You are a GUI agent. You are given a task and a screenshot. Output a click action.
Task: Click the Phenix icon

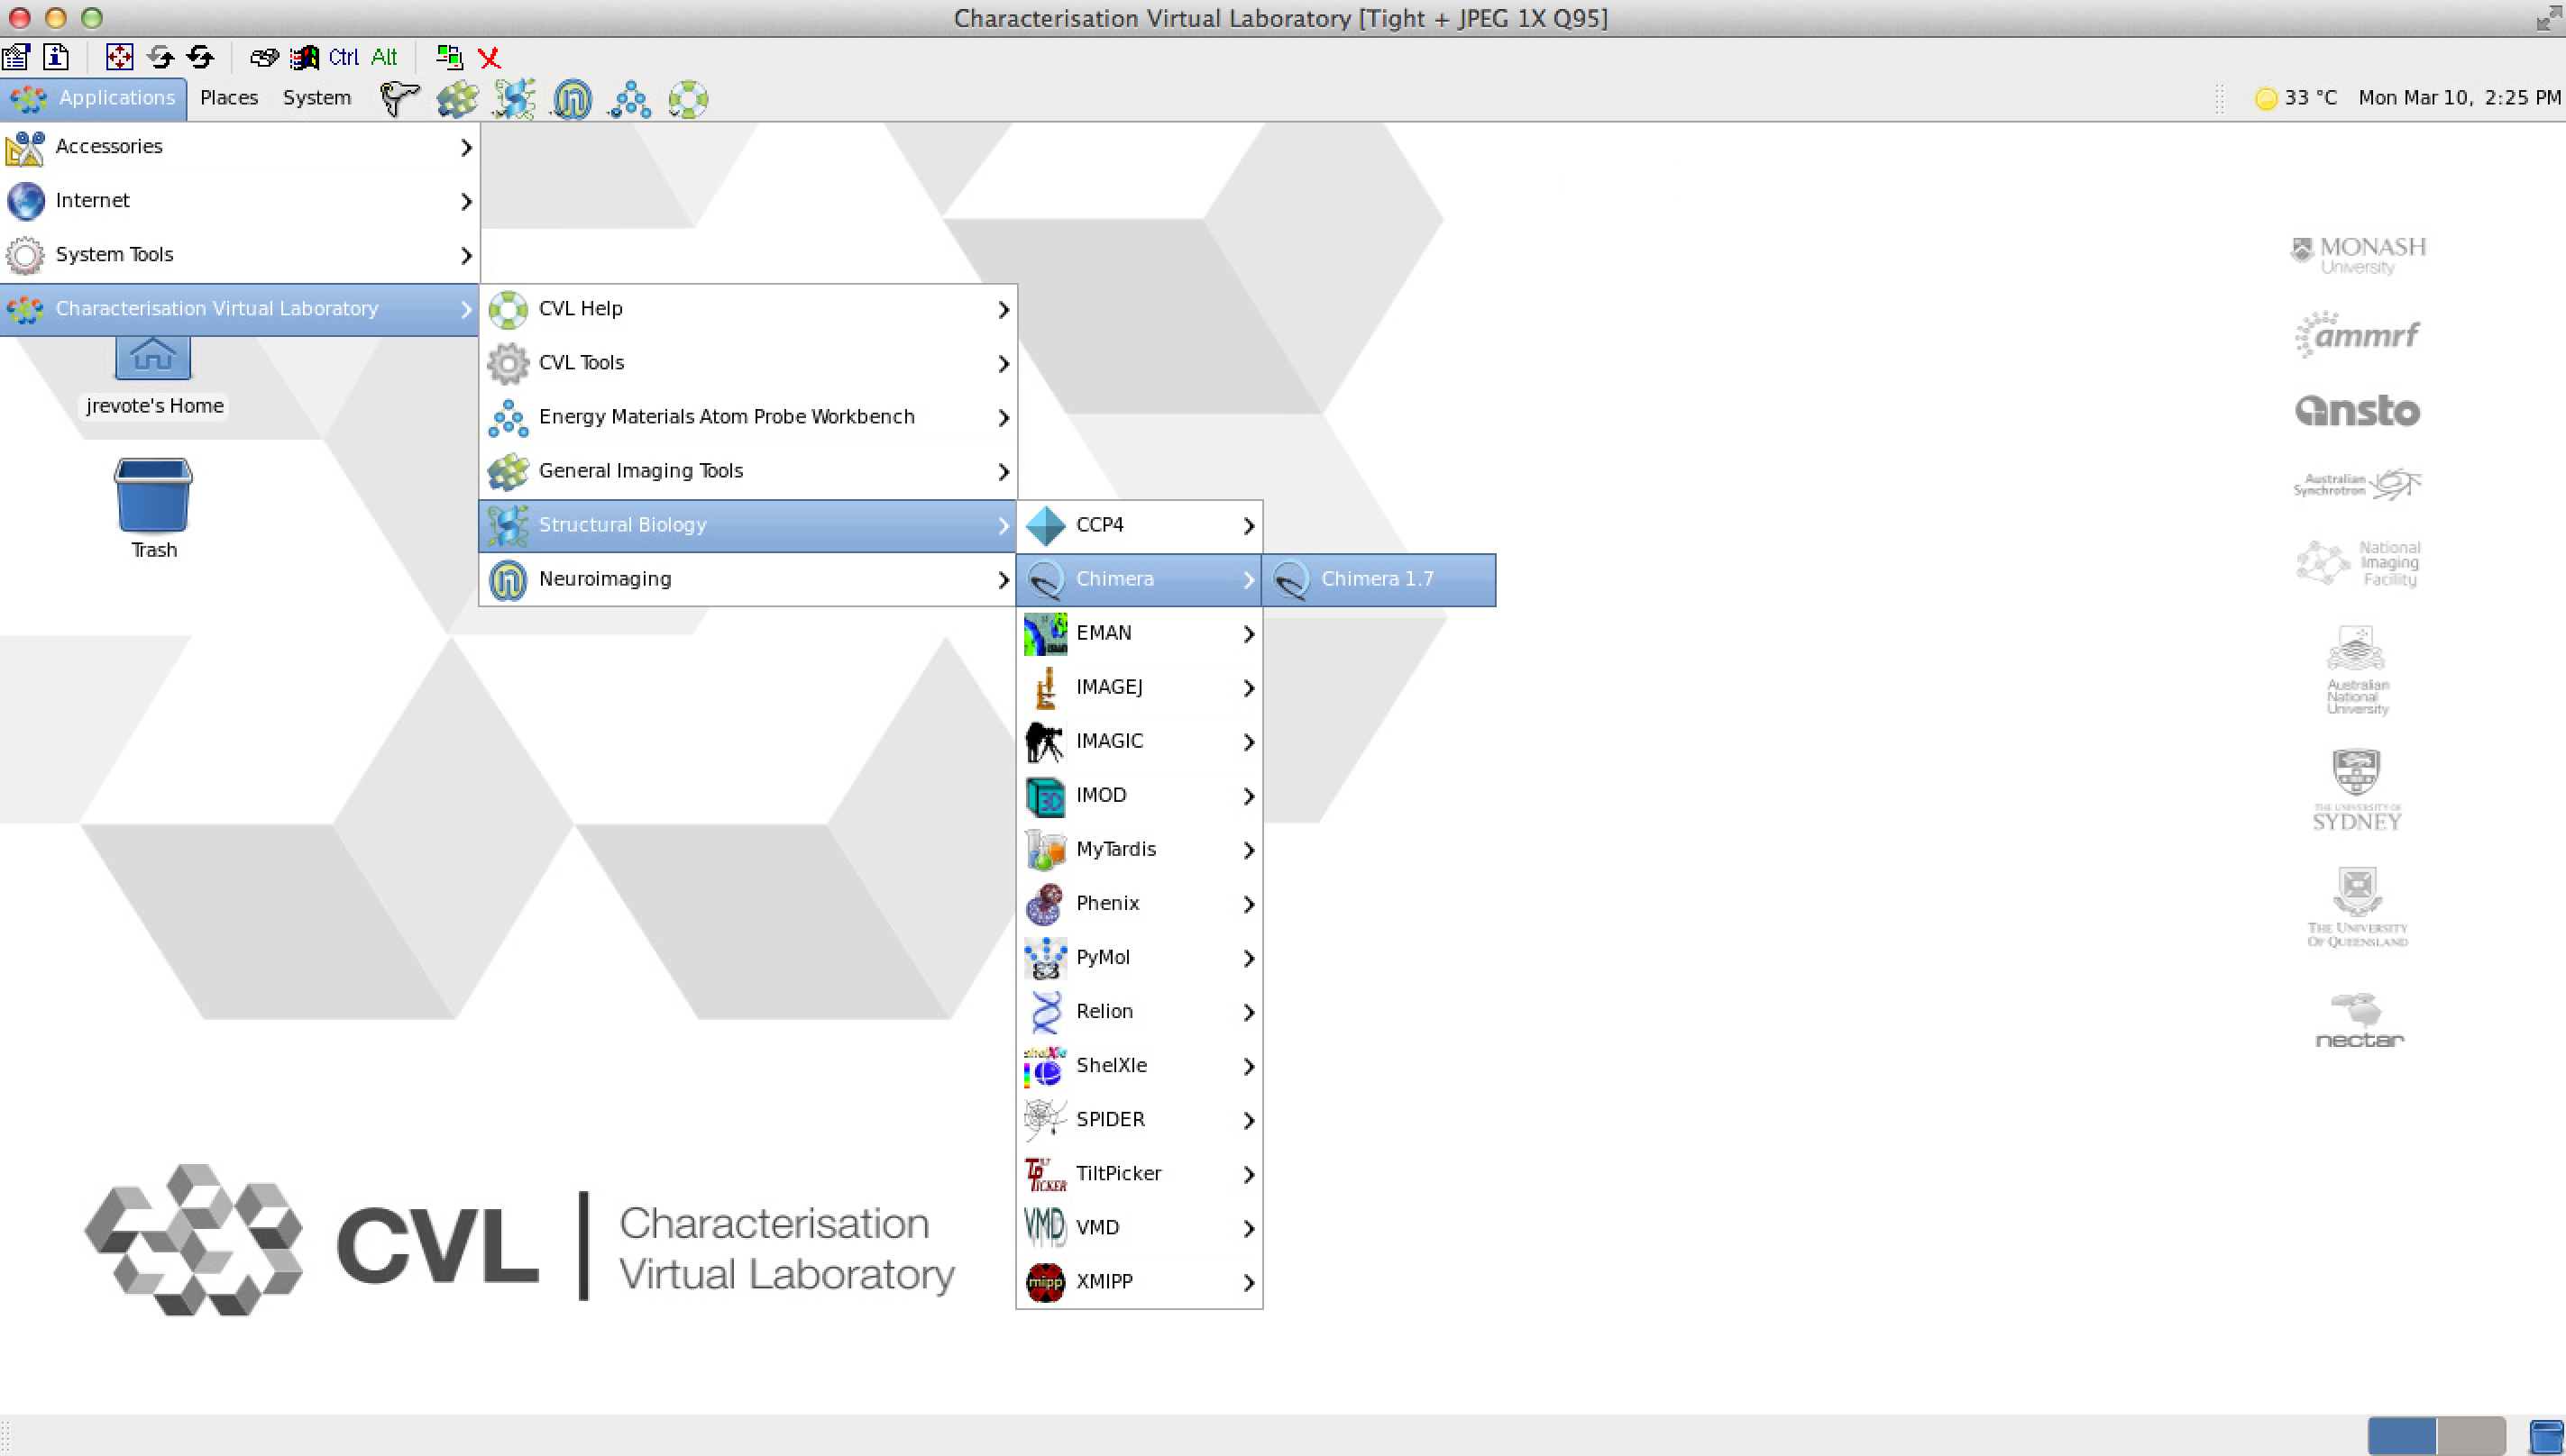click(x=1045, y=904)
